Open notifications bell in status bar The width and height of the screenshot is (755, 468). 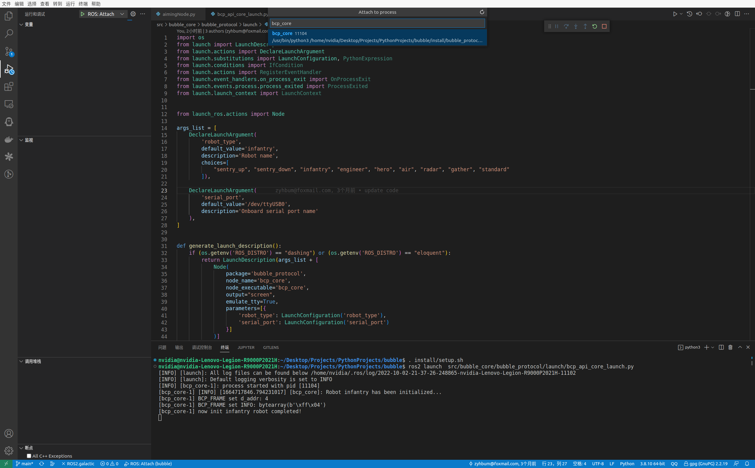[x=747, y=464]
